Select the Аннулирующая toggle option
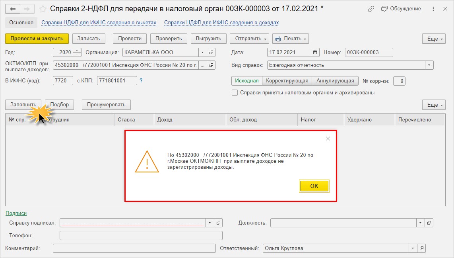 [x=335, y=80]
